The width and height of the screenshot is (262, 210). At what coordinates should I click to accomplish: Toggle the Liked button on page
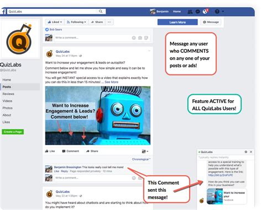[x=55, y=22]
